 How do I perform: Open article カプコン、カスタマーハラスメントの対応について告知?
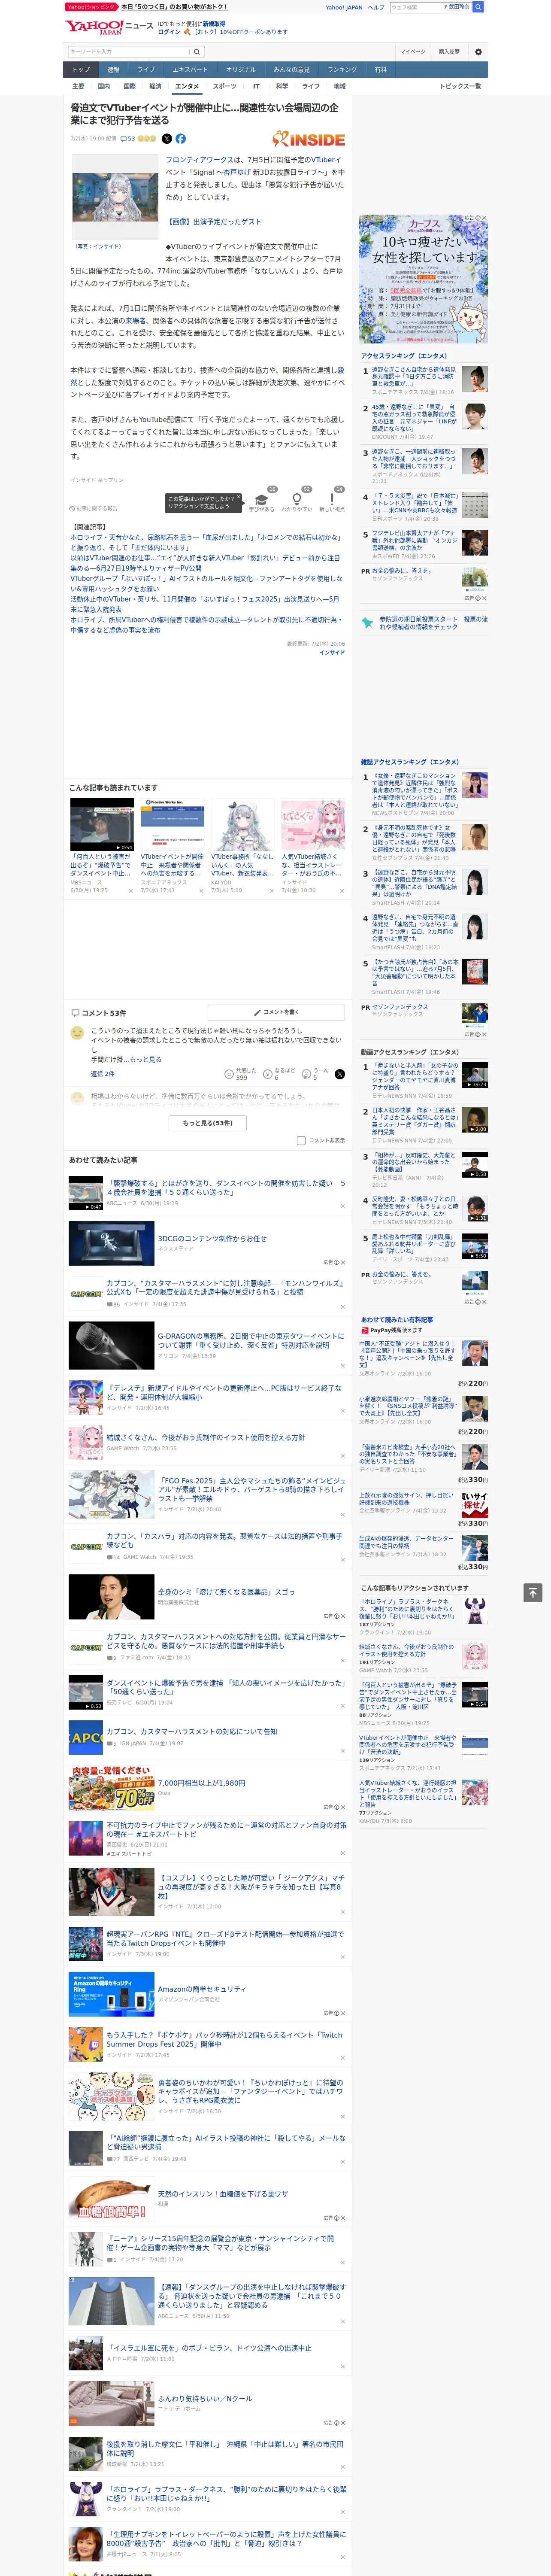[192, 1731]
